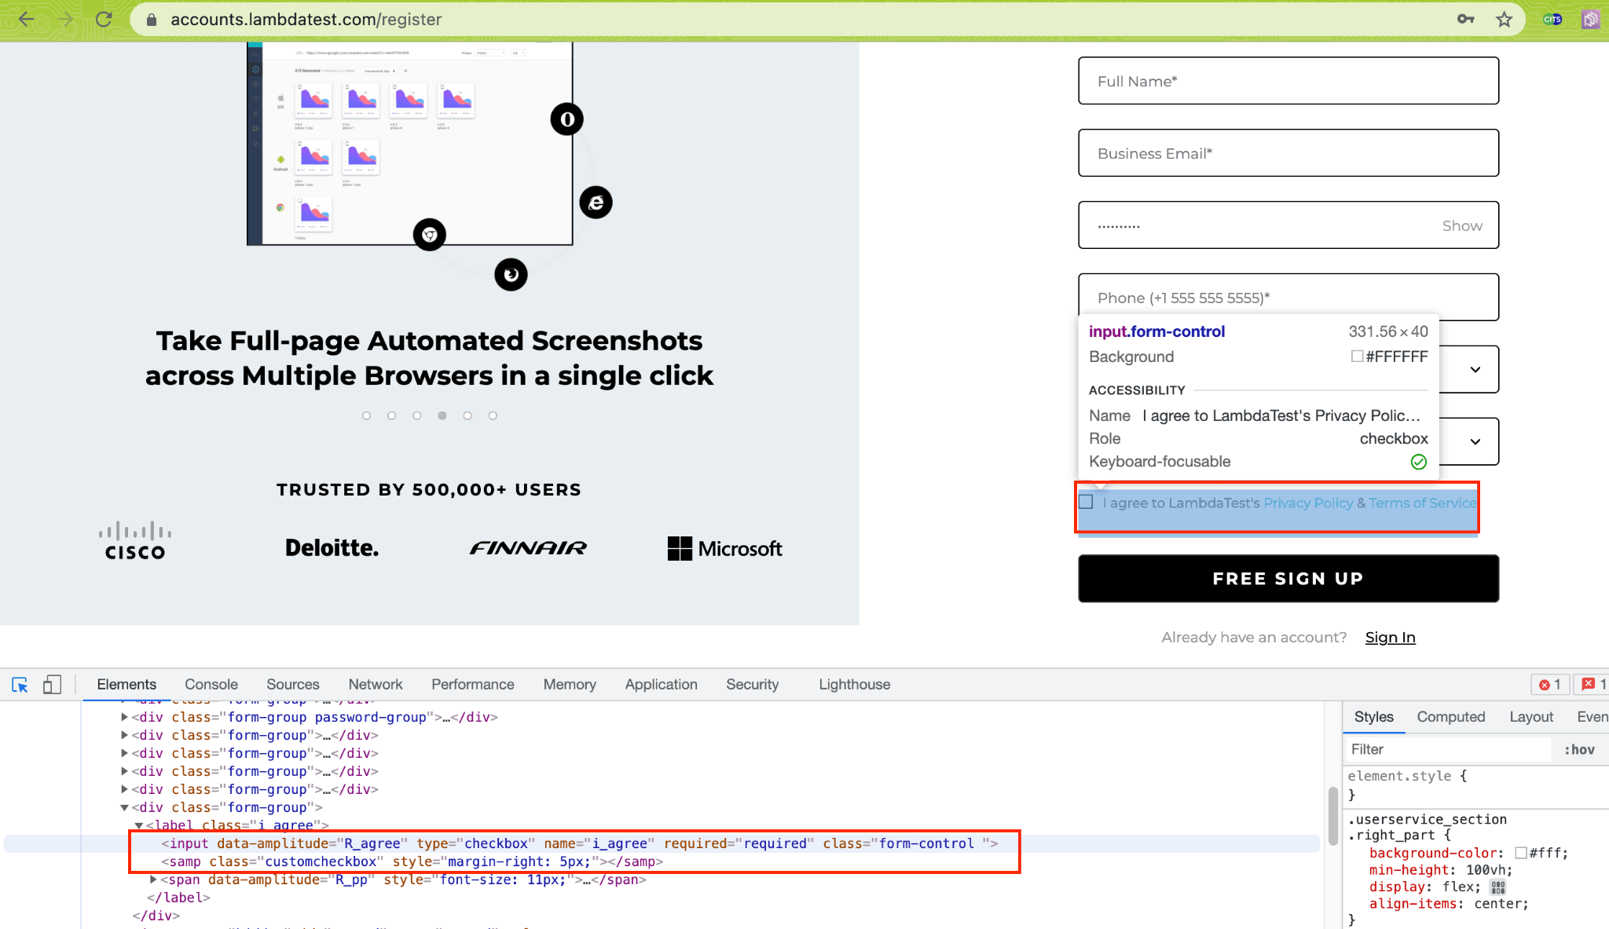Click the browser bookmark star icon

(1505, 20)
